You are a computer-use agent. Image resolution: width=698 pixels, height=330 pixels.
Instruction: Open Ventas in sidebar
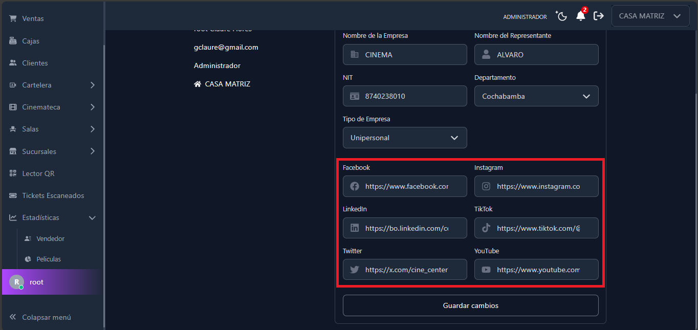click(33, 18)
